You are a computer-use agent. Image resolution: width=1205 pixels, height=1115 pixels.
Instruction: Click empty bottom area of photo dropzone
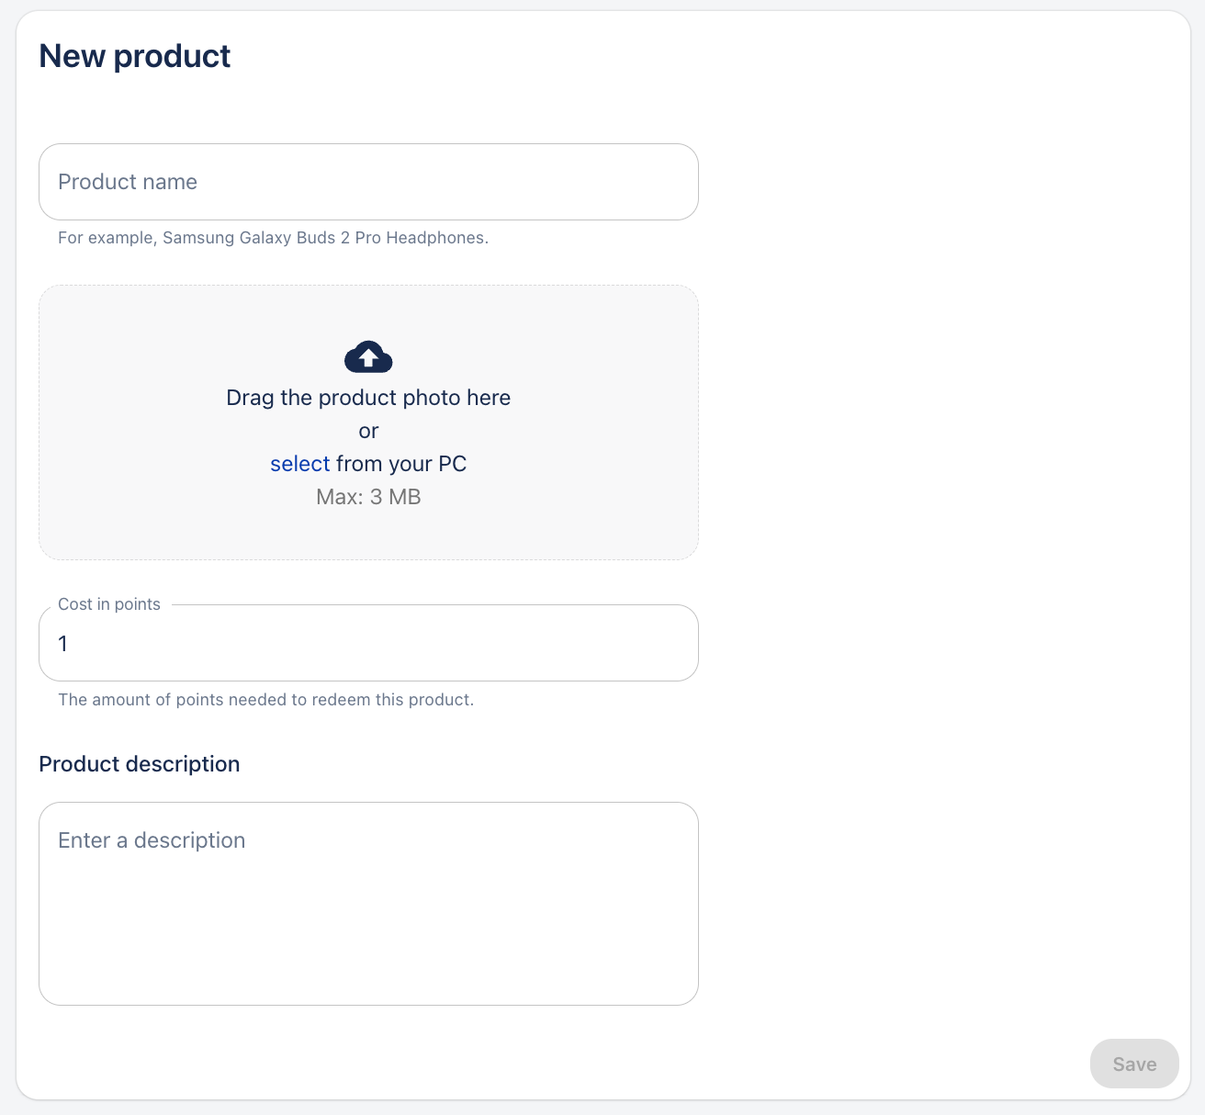368,535
